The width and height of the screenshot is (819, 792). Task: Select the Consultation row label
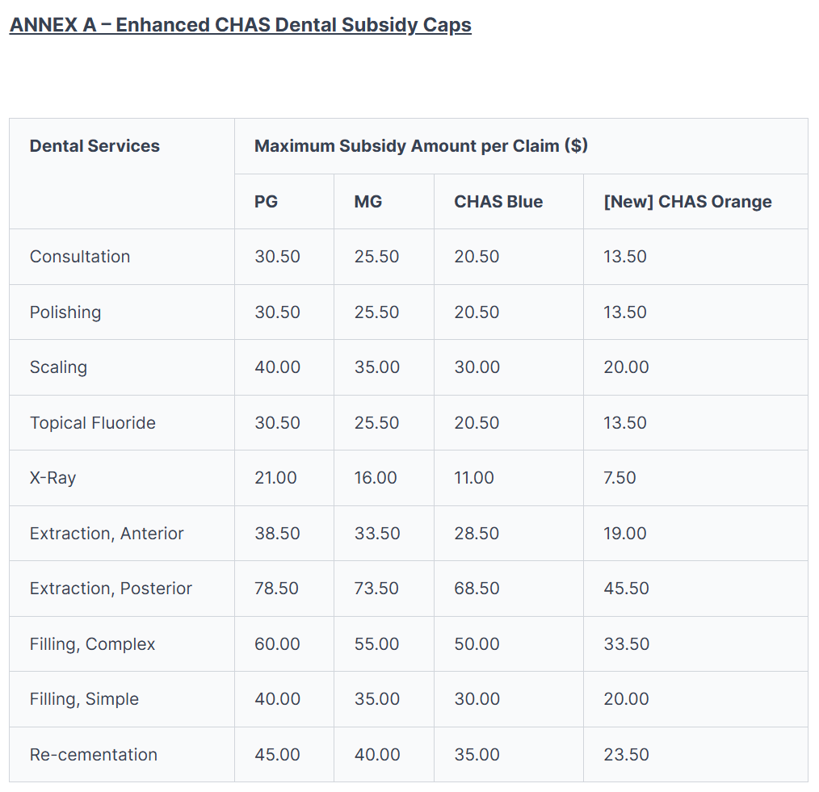(80, 257)
